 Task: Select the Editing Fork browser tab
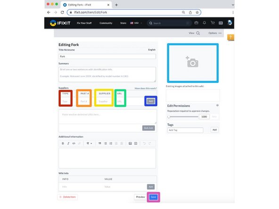pyautogui.click(x=86, y=5)
